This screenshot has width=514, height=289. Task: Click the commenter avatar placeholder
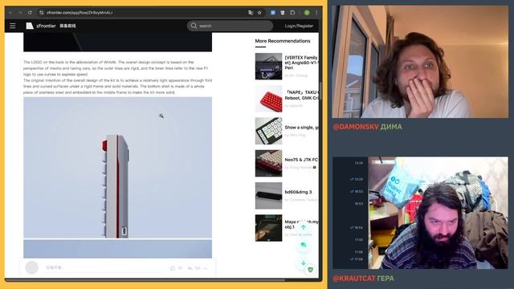tap(32, 267)
